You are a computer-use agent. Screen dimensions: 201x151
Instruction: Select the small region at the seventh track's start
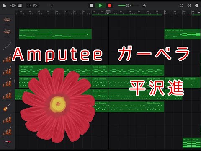coord(17,94)
